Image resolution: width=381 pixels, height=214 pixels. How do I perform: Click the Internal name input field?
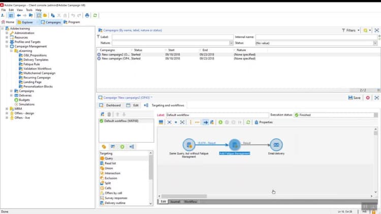pyautogui.click(x=316, y=37)
